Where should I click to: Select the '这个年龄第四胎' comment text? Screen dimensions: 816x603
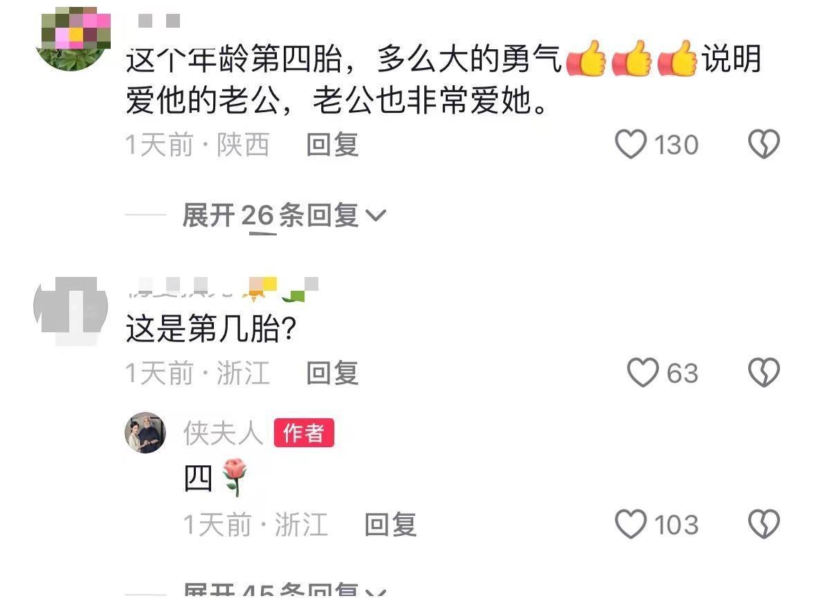[444, 79]
